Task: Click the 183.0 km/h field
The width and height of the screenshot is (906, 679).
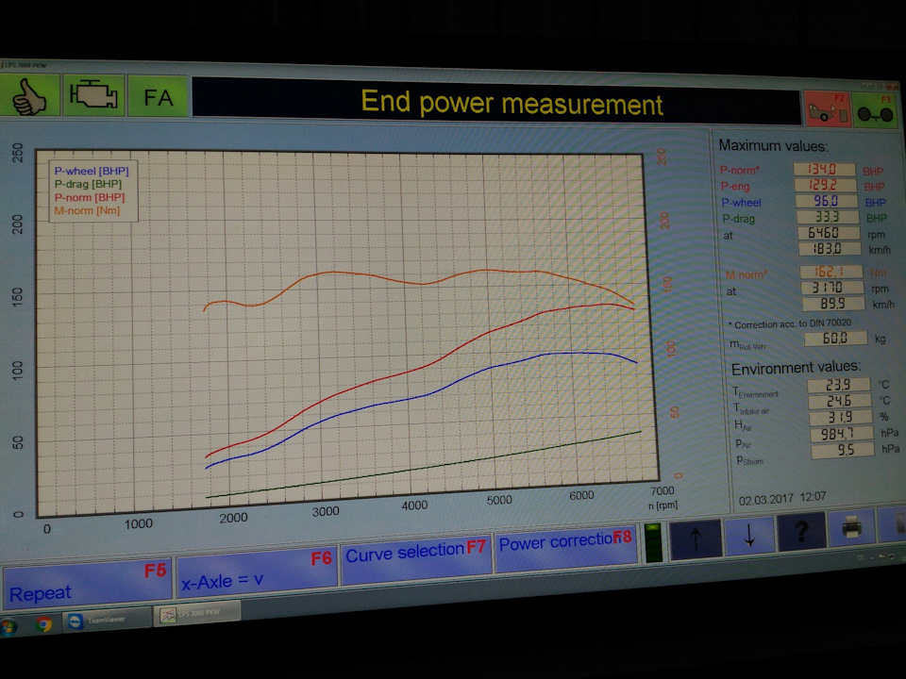Action: pos(830,249)
